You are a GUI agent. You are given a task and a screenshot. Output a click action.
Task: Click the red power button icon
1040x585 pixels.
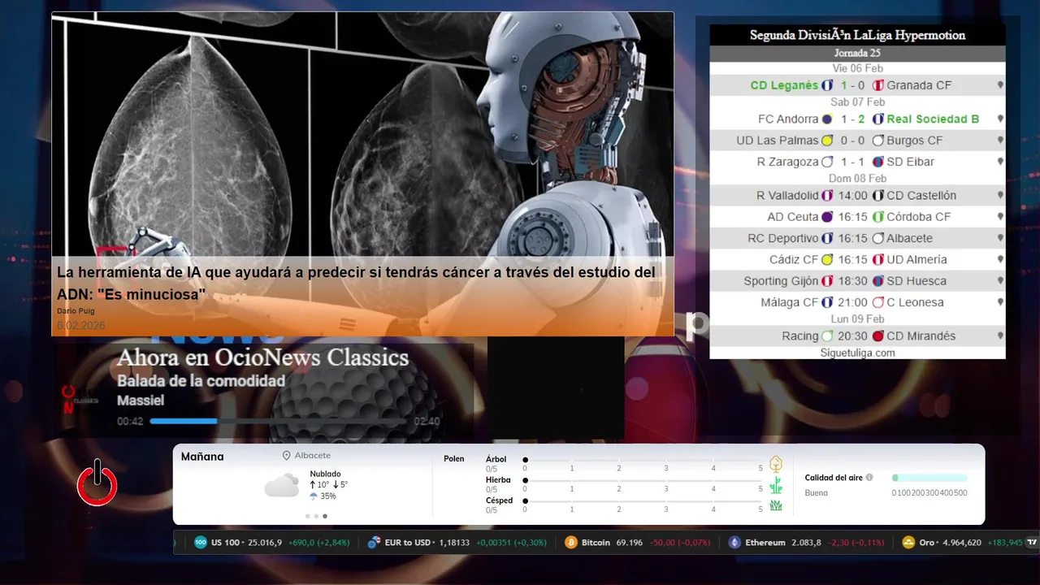[97, 483]
